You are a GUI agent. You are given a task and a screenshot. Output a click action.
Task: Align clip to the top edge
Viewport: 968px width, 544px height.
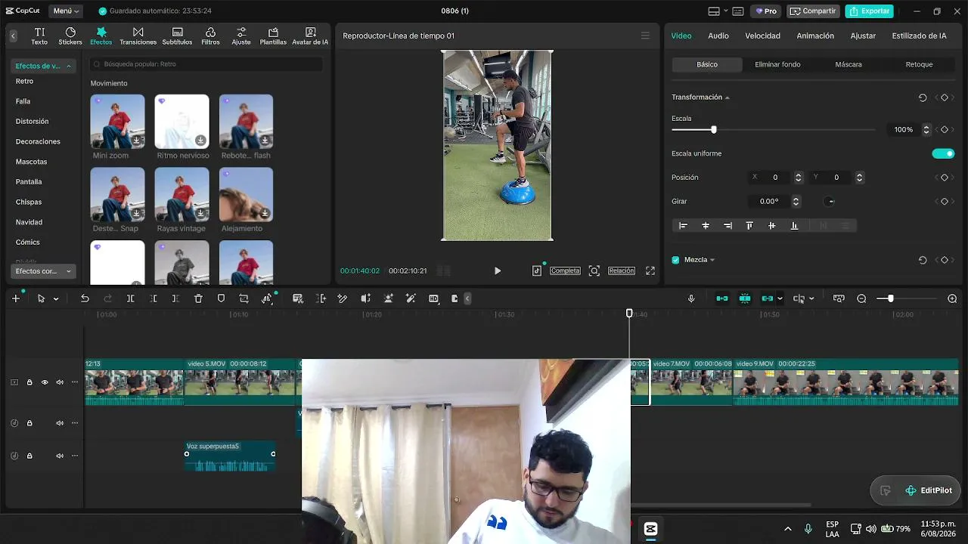click(x=749, y=226)
